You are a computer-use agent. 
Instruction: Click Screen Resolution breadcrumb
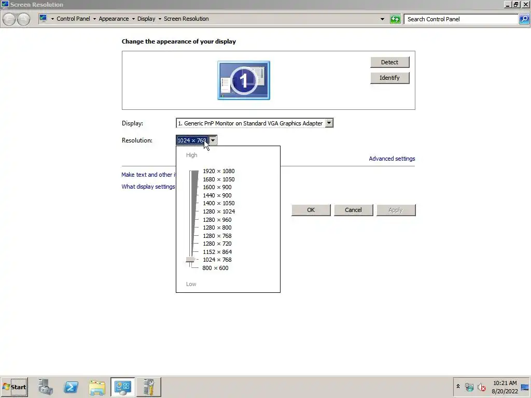[186, 19]
